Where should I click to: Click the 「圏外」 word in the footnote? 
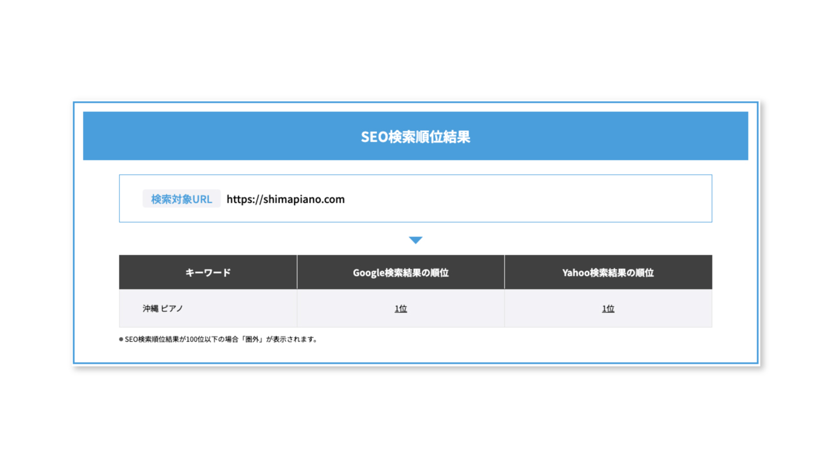coord(254,339)
